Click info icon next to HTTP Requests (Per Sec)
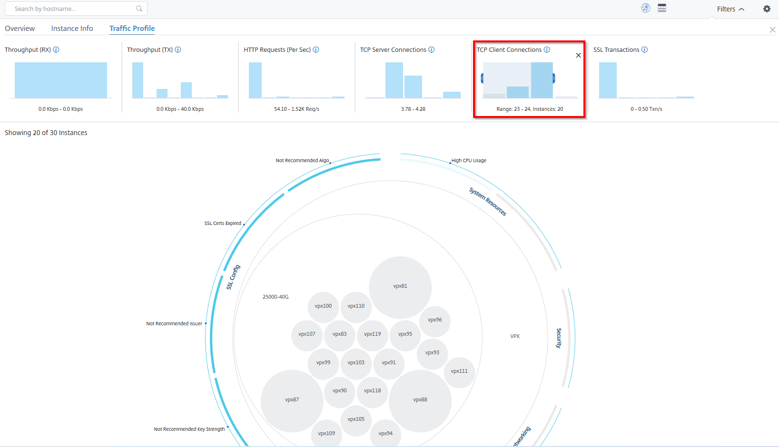779x447 pixels. coord(316,49)
